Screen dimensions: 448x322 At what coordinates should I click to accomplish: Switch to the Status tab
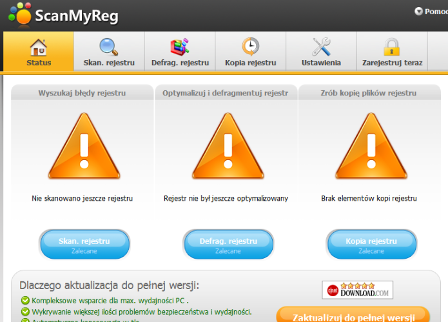pos(39,51)
